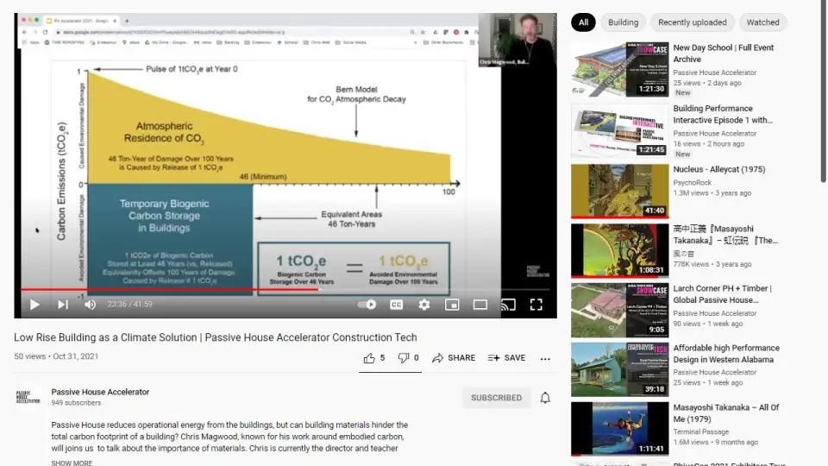Like the video with thumbs up
The image size is (828, 466).
click(373, 358)
